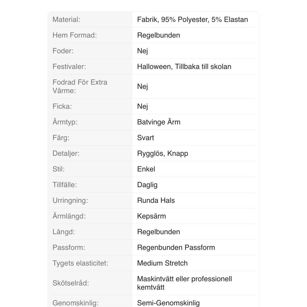Click the Stil label

tap(58, 169)
